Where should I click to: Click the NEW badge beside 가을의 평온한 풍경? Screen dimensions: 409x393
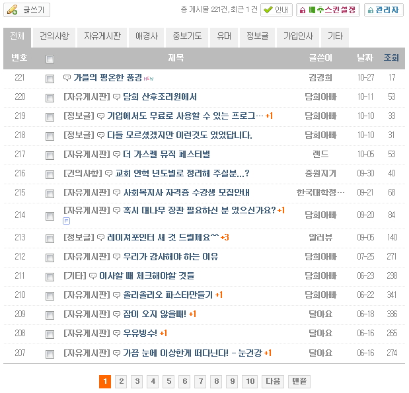click(149, 79)
